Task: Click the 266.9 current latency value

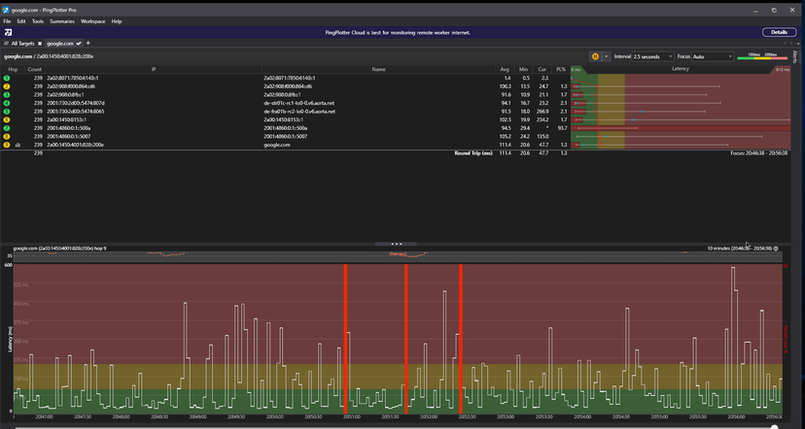Action: (x=542, y=112)
